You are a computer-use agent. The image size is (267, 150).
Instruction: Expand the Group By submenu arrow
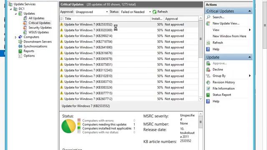(x=250, y=76)
